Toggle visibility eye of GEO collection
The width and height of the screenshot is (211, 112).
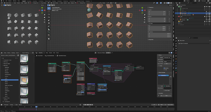(x=208, y=7)
